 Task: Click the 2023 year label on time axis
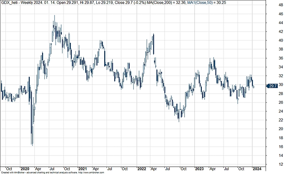point(199,169)
